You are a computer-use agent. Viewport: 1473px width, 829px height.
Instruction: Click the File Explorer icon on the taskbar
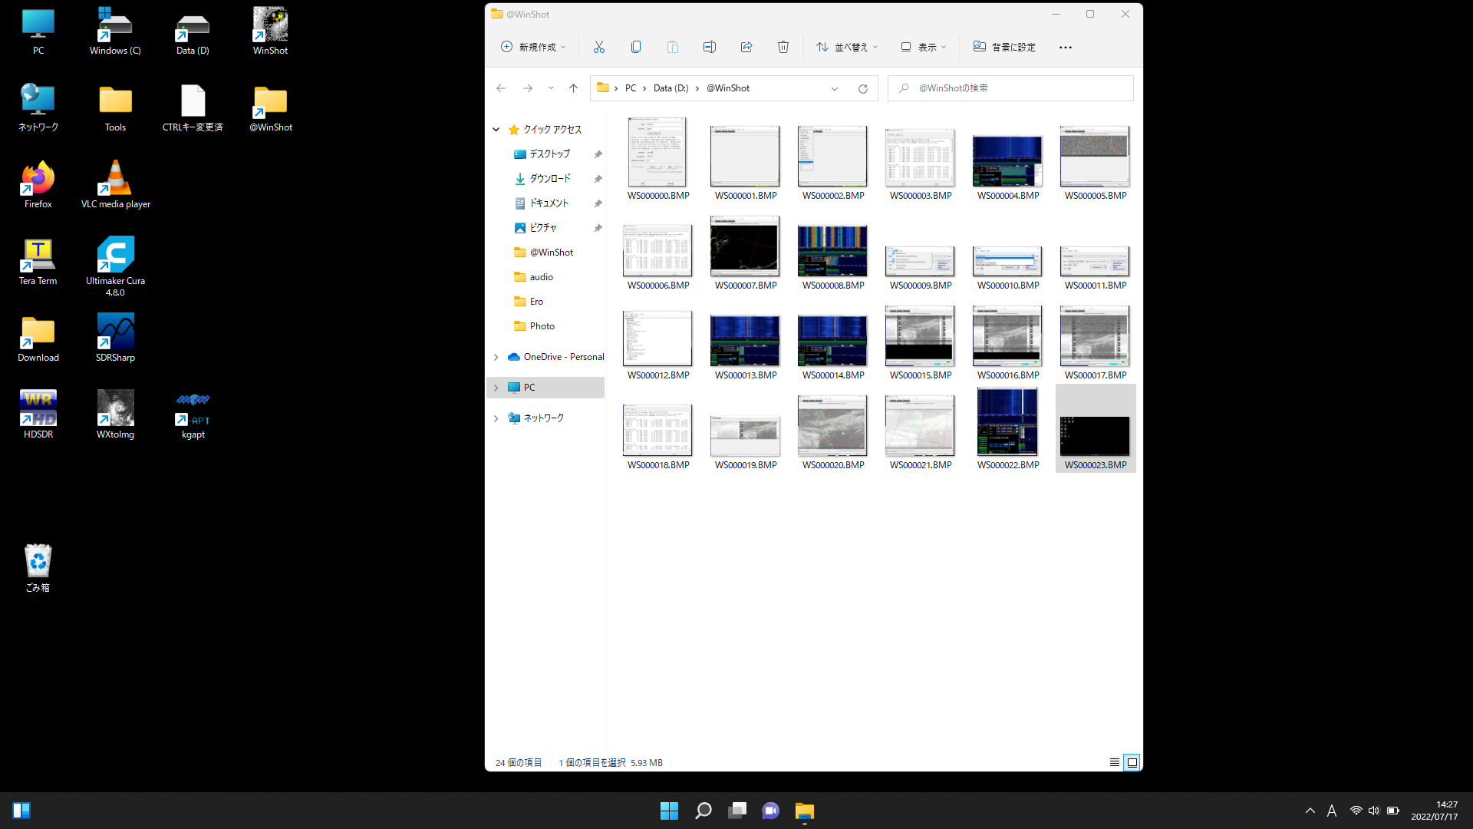[804, 811]
